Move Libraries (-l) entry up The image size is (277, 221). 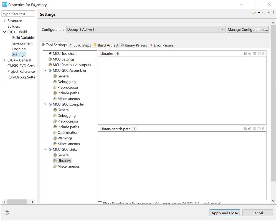click(259, 53)
